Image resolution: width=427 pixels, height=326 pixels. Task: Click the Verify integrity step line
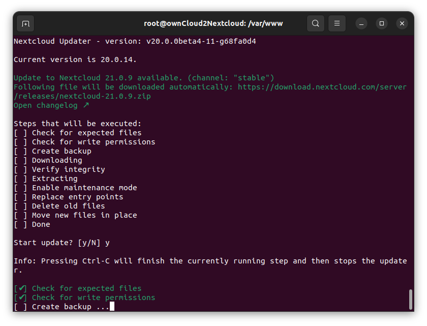click(59, 169)
